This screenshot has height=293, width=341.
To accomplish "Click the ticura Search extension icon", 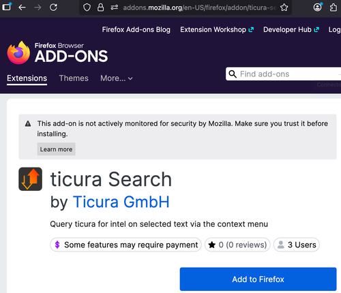I will pos(30,179).
